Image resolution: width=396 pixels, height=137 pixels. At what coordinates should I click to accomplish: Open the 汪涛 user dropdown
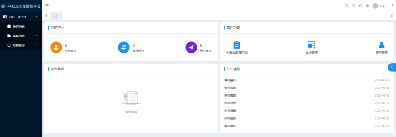point(380,6)
